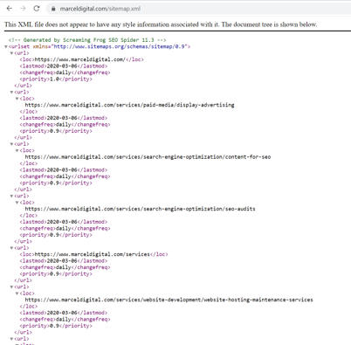Click priority 0.9 under /services entry

tap(56, 273)
